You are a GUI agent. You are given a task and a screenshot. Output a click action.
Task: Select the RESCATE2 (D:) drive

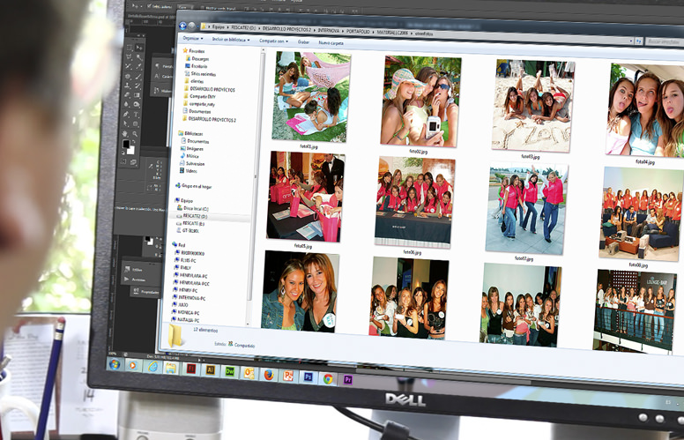coord(191,216)
